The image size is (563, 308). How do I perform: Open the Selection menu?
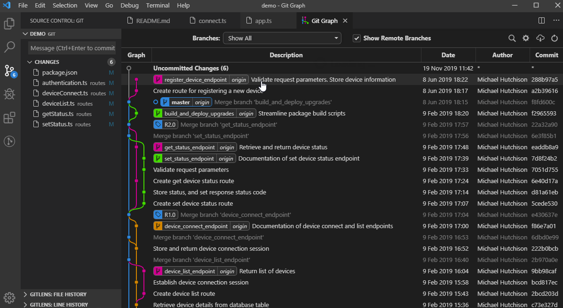pyautogui.click(x=64, y=5)
